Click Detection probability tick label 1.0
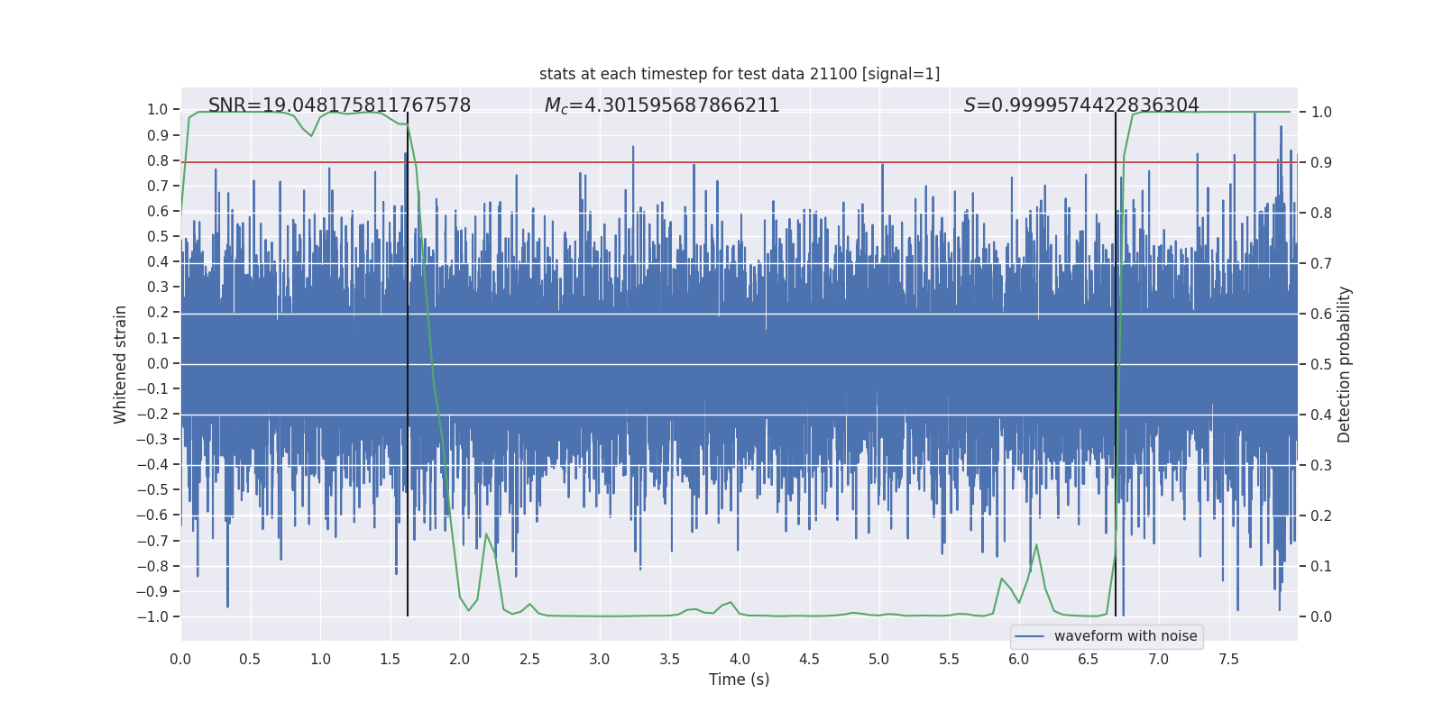1443x721 pixels. tap(1321, 113)
